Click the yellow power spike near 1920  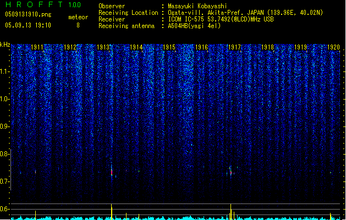click(331, 216)
